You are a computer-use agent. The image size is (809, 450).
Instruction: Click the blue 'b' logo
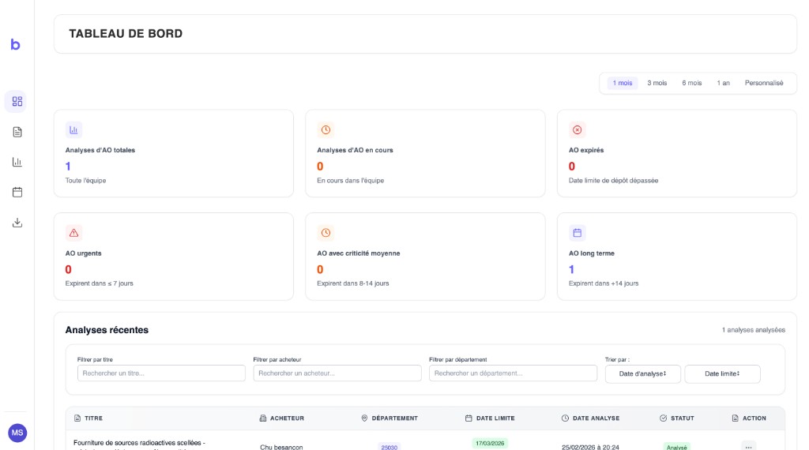(16, 44)
